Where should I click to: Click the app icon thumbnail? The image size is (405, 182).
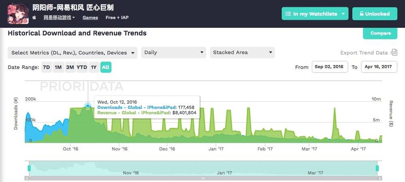click(x=18, y=14)
